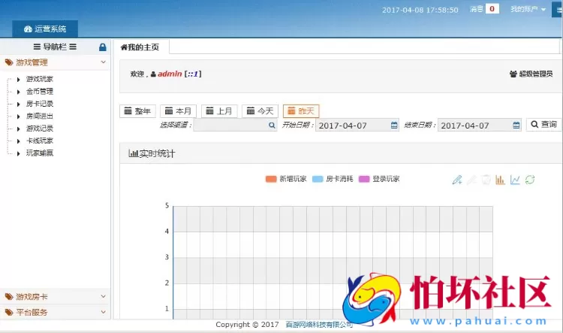The height and width of the screenshot is (333, 563).
Task: Switch to 我的主页 tab
Action: [x=140, y=47]
